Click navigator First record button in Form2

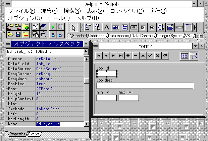pos(99,56)
